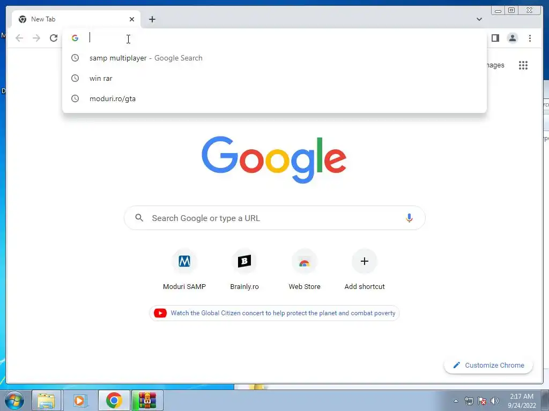
Task: Open Brainly.ro shortcut tile
Action: tap(244, 270)
